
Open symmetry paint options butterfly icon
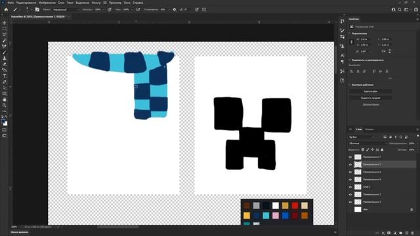(x=204, y=9)
